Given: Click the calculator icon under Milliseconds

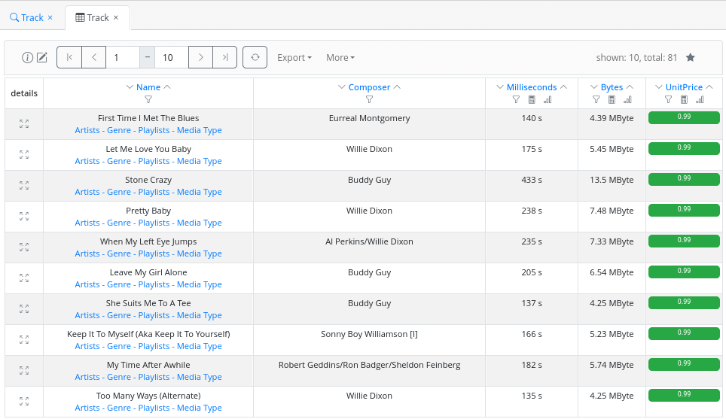Looking at the screenshot, I should click(532, 99).
